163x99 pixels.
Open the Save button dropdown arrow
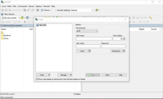point(90,51)
